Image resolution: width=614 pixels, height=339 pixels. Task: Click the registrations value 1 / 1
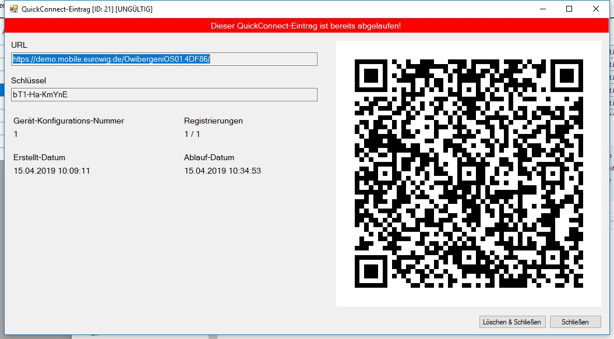pyautogui.click(x=192, y=134)
